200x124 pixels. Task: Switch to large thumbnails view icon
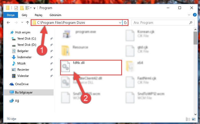click(193, 119)
